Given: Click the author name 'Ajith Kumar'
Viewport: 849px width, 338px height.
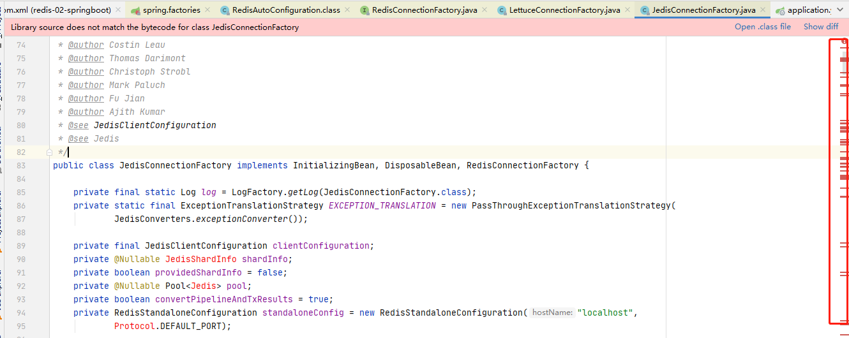Looking at the screenshot, I should (137, 112).
